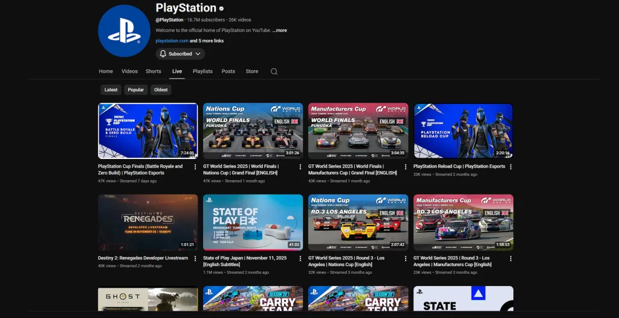Open the PlayStation channel avatar
Image resolution: width=619 pixels, height=318 pixels.
(x=124, y=31)
